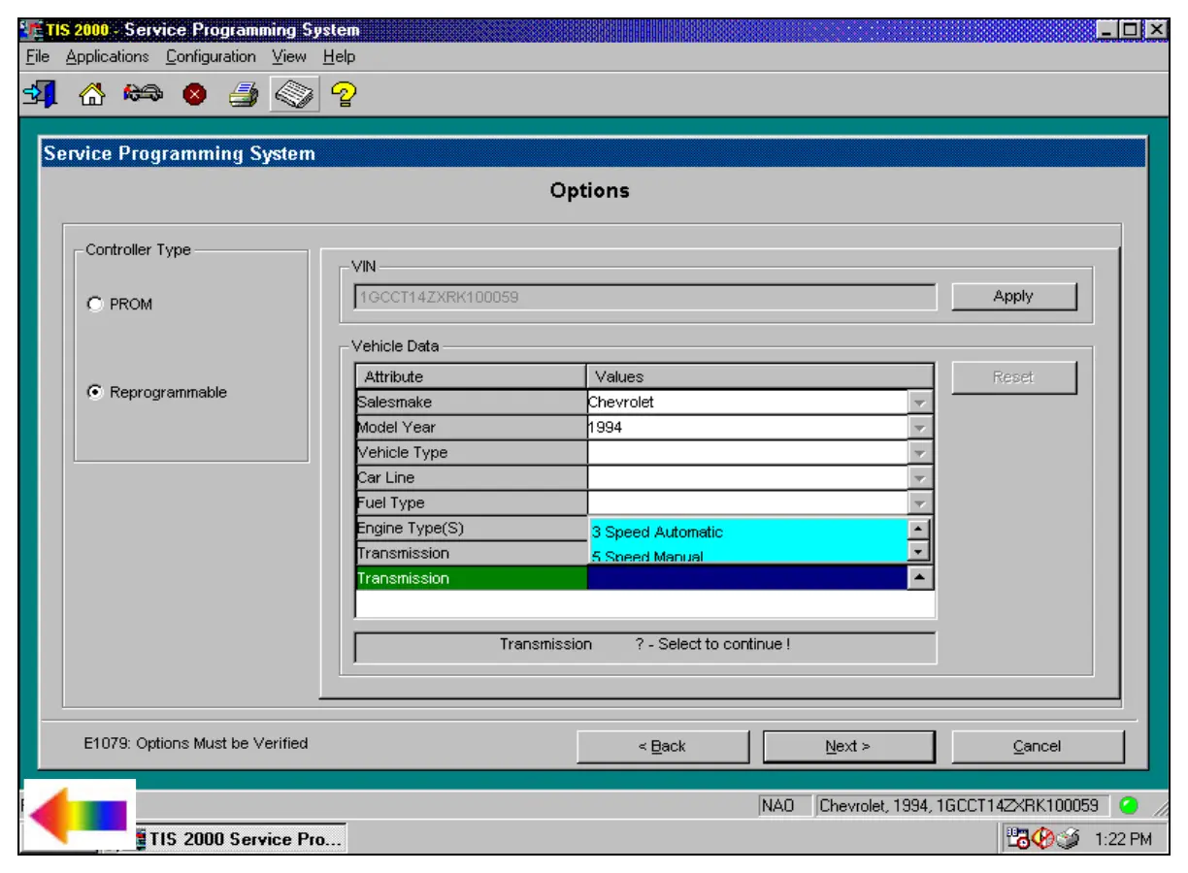Expand the Vehicle Type dropdown
1188x873 pixels.
pyautogui.click(x=920, y=453)
